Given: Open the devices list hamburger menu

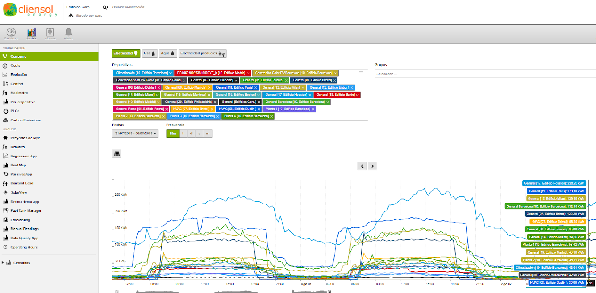Looking at the screenshot, I should pos(361,73).
